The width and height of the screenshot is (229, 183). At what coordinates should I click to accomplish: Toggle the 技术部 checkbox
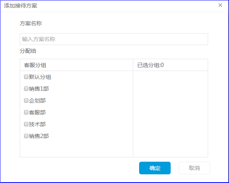pyautogui.click(x=26, y=124)
